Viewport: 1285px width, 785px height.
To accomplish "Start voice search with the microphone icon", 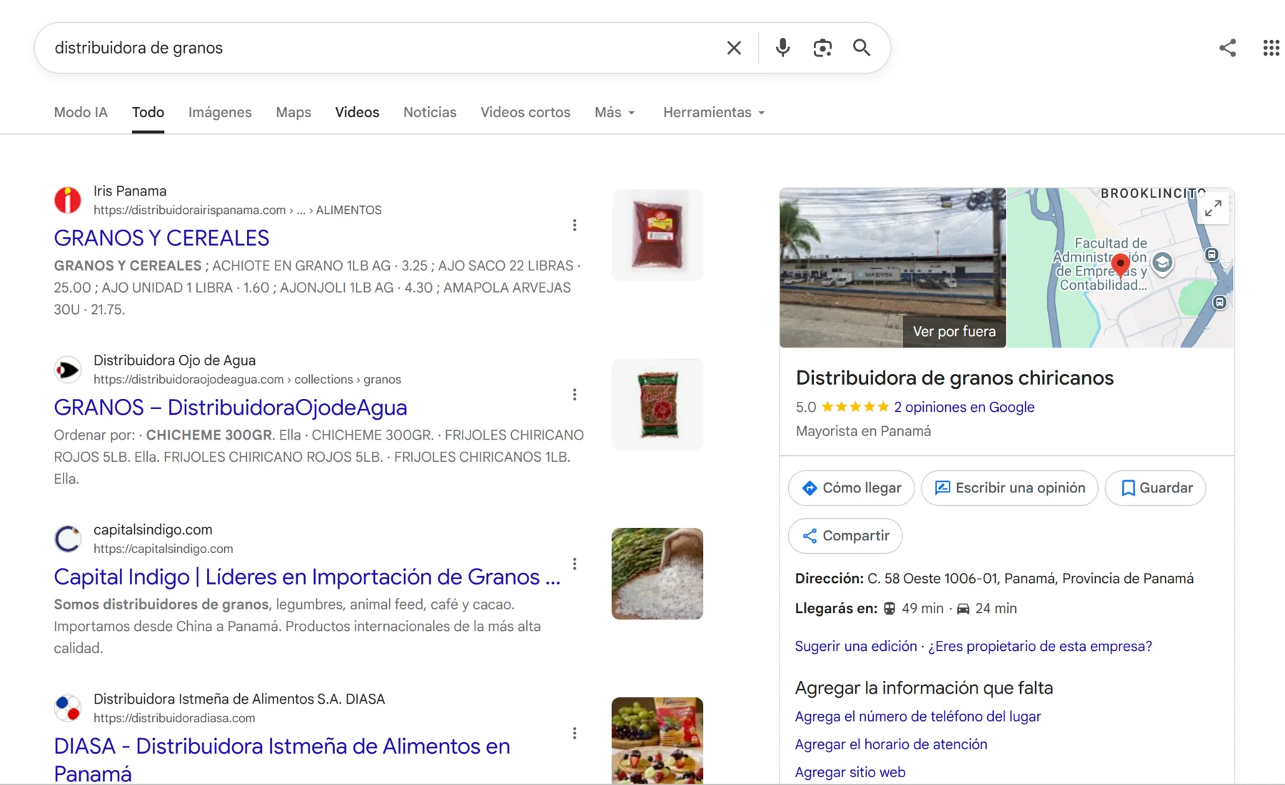I will 782,48.
